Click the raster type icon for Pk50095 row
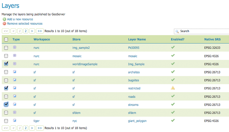 [15, 47]
